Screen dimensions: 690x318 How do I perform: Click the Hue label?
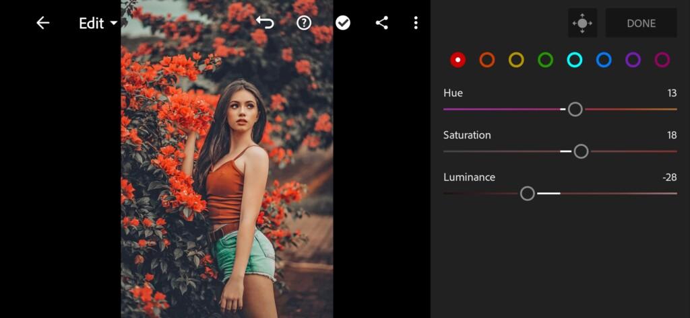(453, 93)
